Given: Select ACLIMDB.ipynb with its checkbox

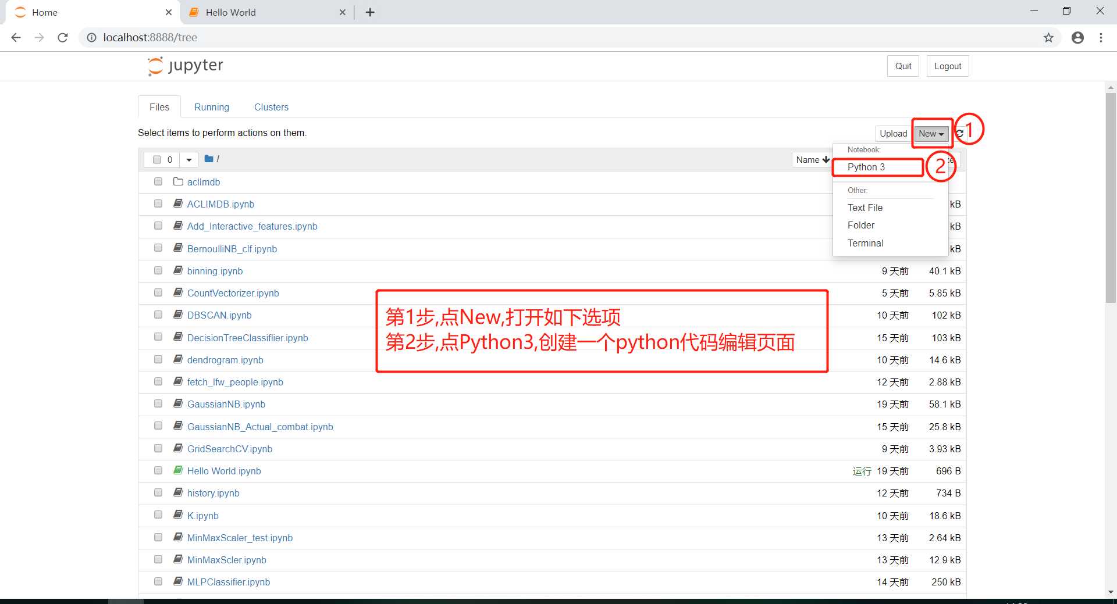Looking at the screenshot, I should (158, 203).
